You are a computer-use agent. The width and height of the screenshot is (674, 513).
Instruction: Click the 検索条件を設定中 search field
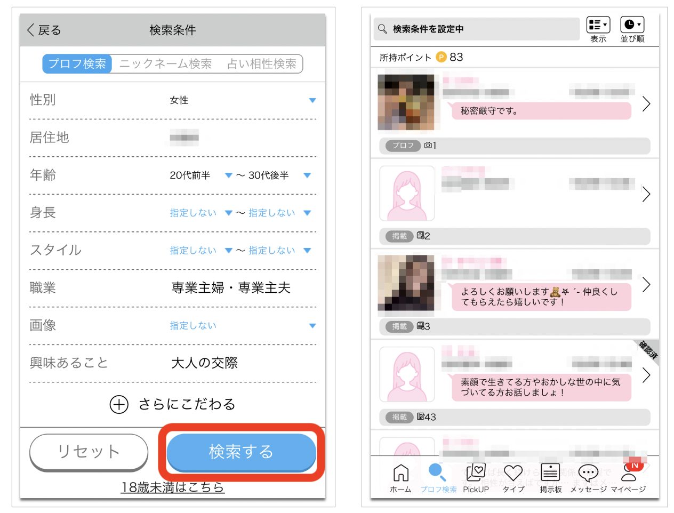pos(476,29)
